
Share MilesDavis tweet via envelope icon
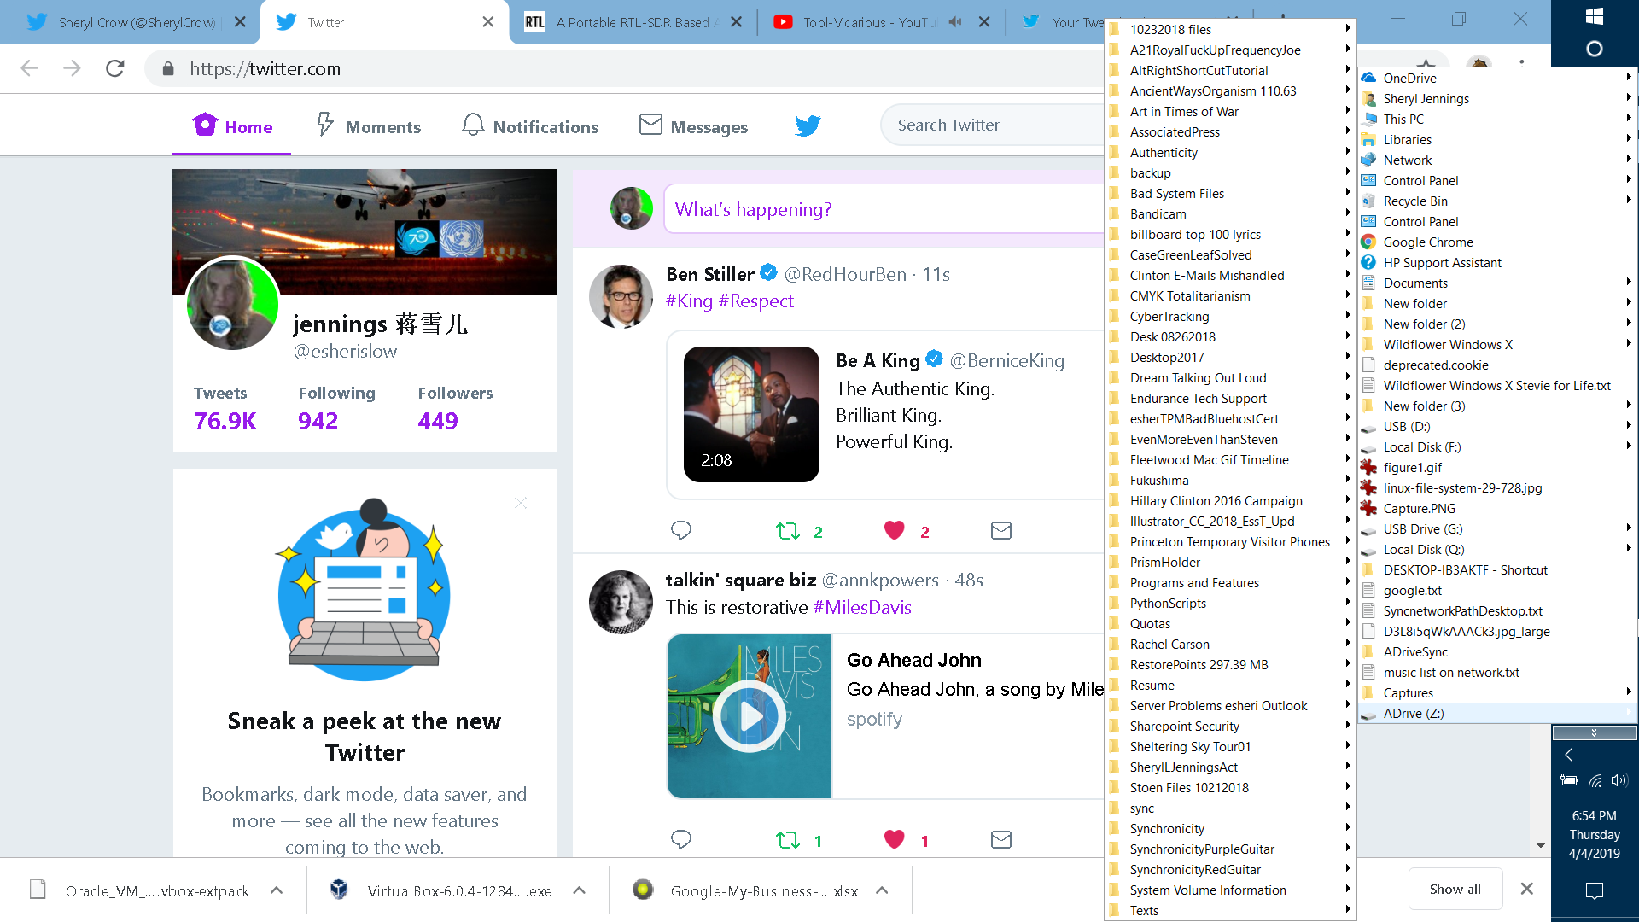1001,839
